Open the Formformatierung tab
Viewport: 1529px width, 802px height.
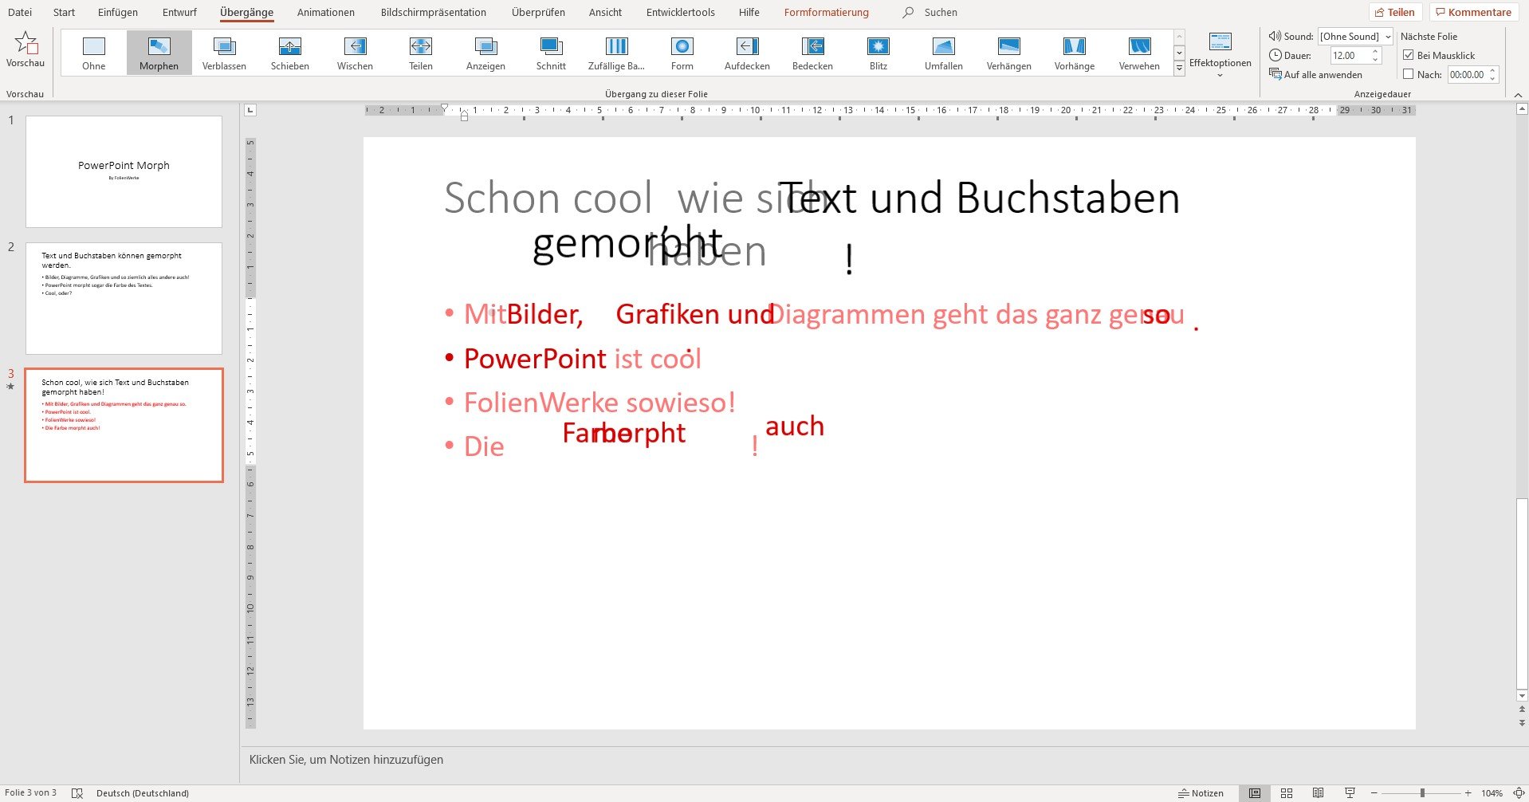[827, 12]
